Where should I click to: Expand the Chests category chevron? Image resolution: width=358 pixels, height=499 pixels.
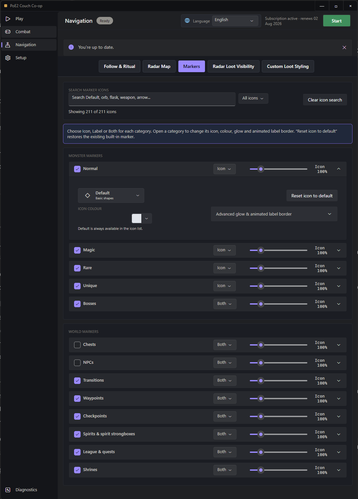click(x=339, y=345)
